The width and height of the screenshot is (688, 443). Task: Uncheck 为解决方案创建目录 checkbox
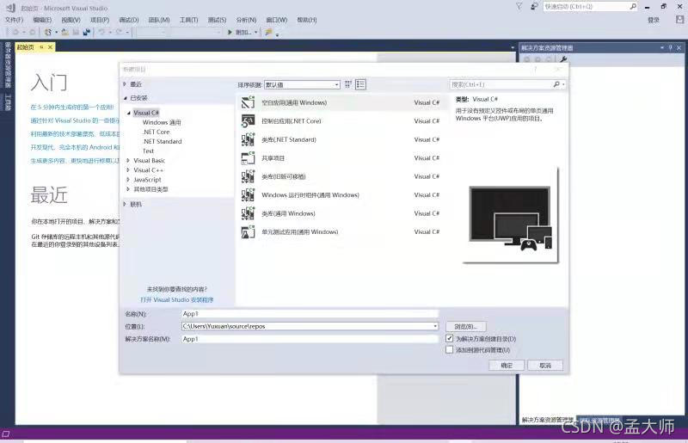(449, 339)
